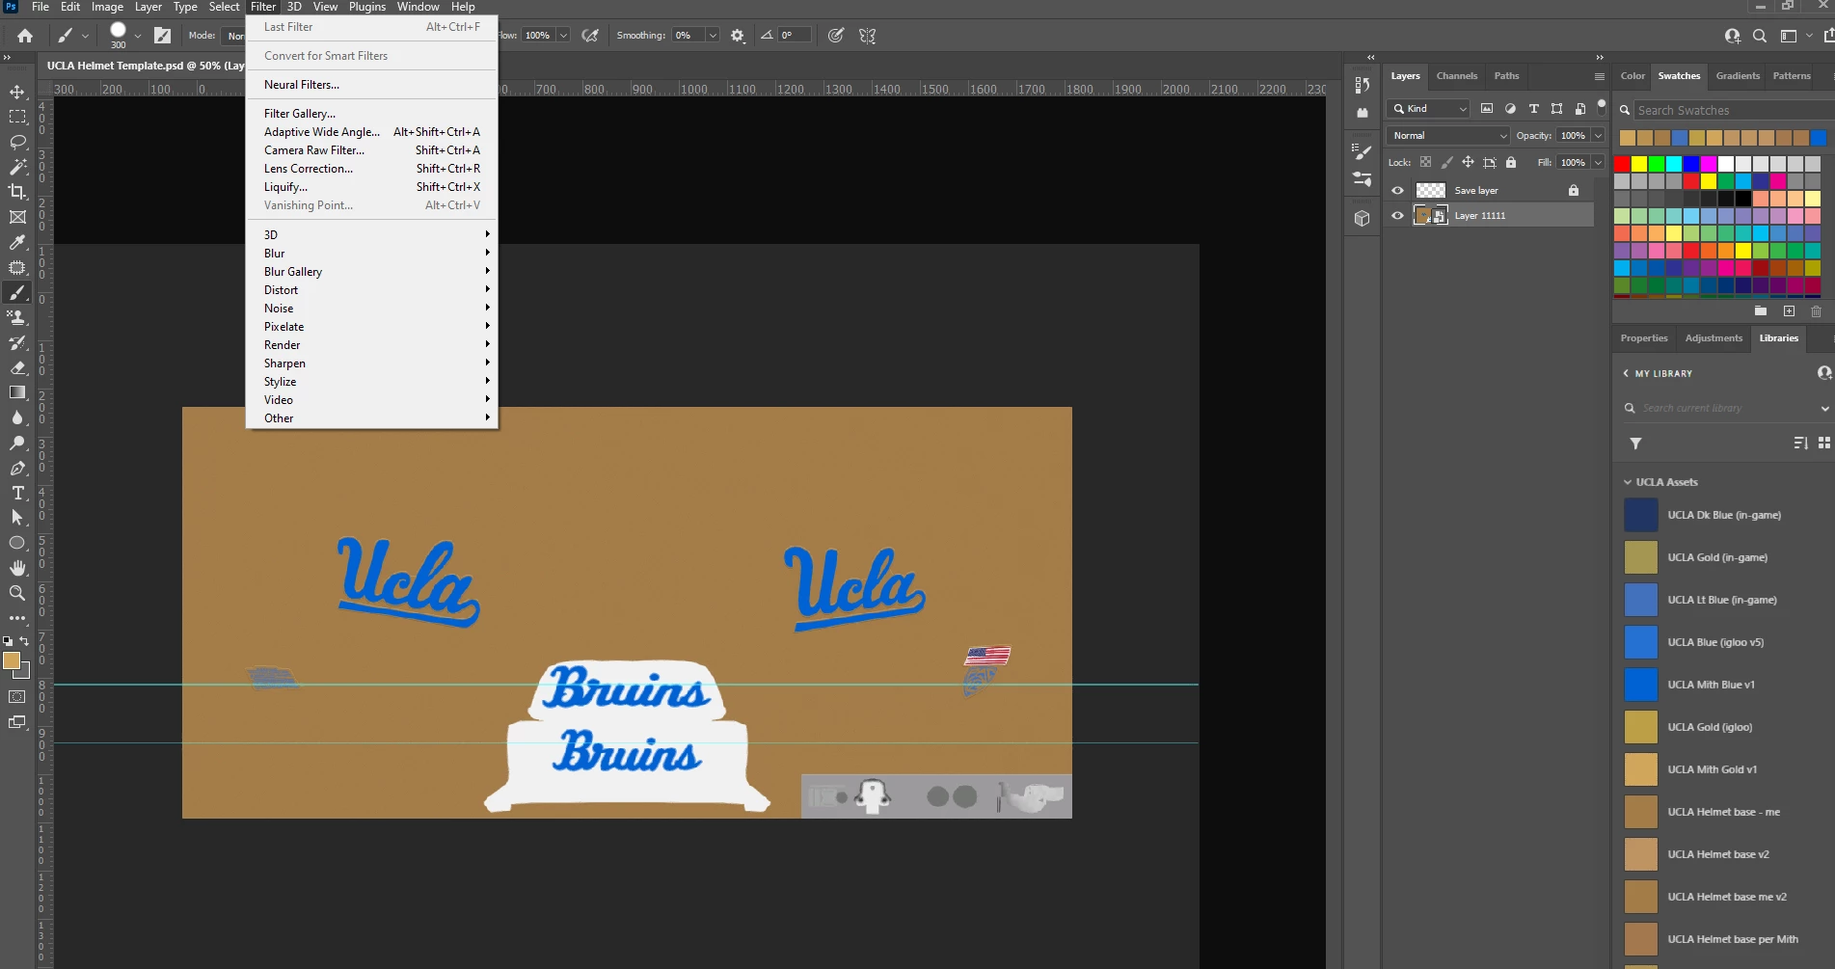
Task: Select the Rectangular Marquee tool
Action: [17, 117]
